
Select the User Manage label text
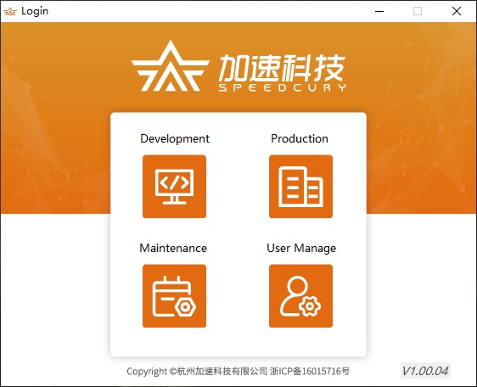301,249
